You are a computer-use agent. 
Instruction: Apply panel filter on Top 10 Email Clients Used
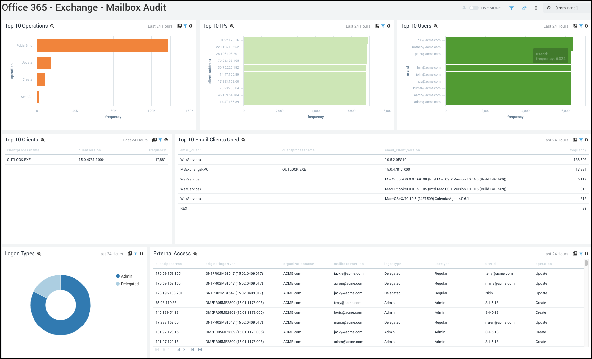tap(581, 140)
